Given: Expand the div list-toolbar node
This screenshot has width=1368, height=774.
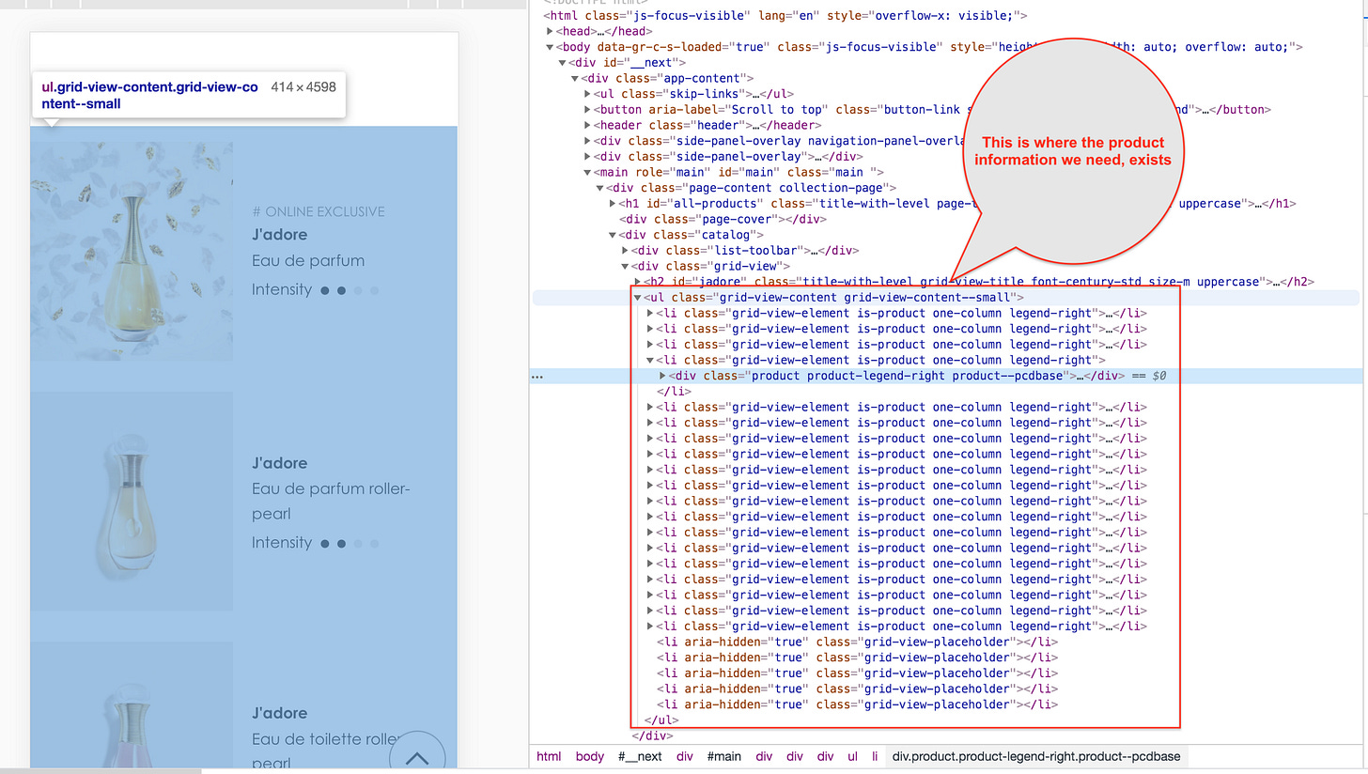Looking at the screenshot, I should [x=627, y=251].
